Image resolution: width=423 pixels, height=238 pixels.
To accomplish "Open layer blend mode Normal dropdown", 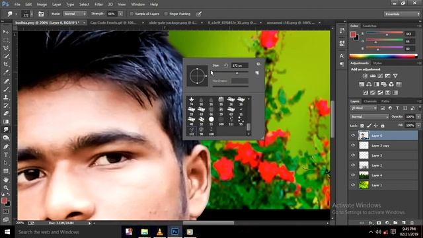I will click(x=369, y=116).
